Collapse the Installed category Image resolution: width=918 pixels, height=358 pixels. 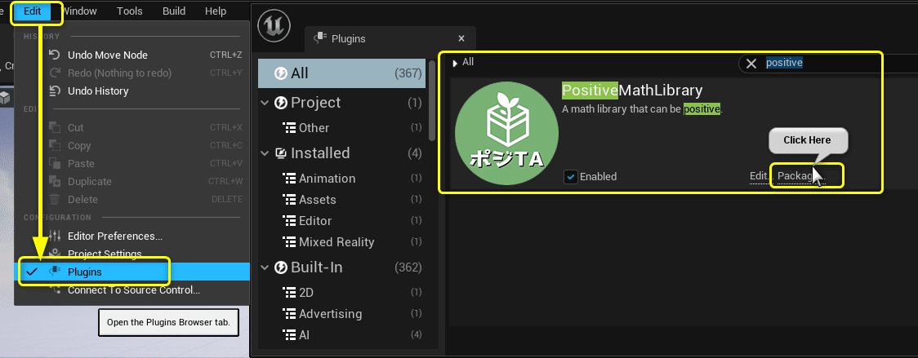click(265, 153)
